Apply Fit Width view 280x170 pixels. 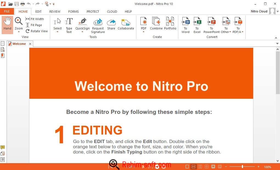35,19
